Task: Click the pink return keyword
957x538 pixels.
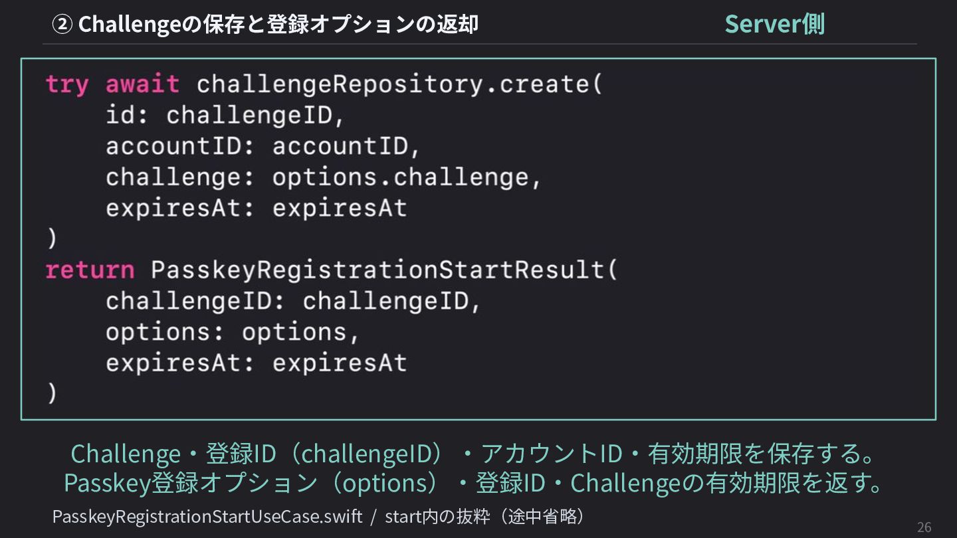Action: pyautogui.click(x=90, y=270)
